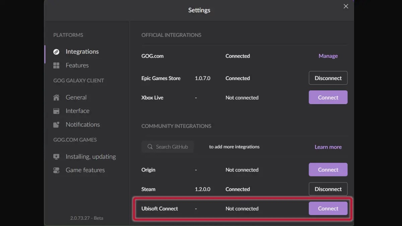Click the Notifications icon in the sidebar
This screenshot has width=402, height=226.
(x=57, y=124)
